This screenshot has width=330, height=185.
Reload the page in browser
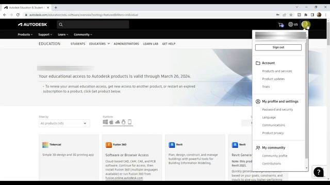click(x=18, y=15)
